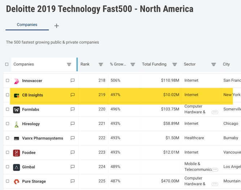241x190 pixels.
Task: Sort by City column header
Action: tap(226, 64)
